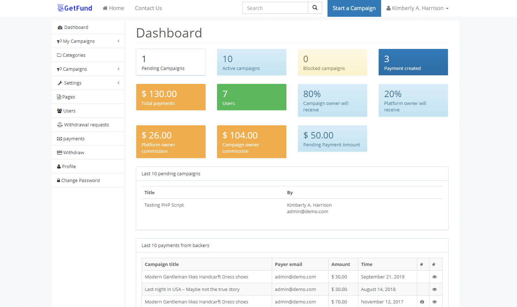
Task: Open the Kimberly A. Harrison account dropdown
Action: click(x=417, y=8)
